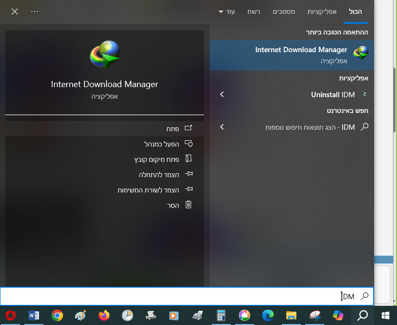Click the pin icon beside הצמד להתחלה

[189, 174]
